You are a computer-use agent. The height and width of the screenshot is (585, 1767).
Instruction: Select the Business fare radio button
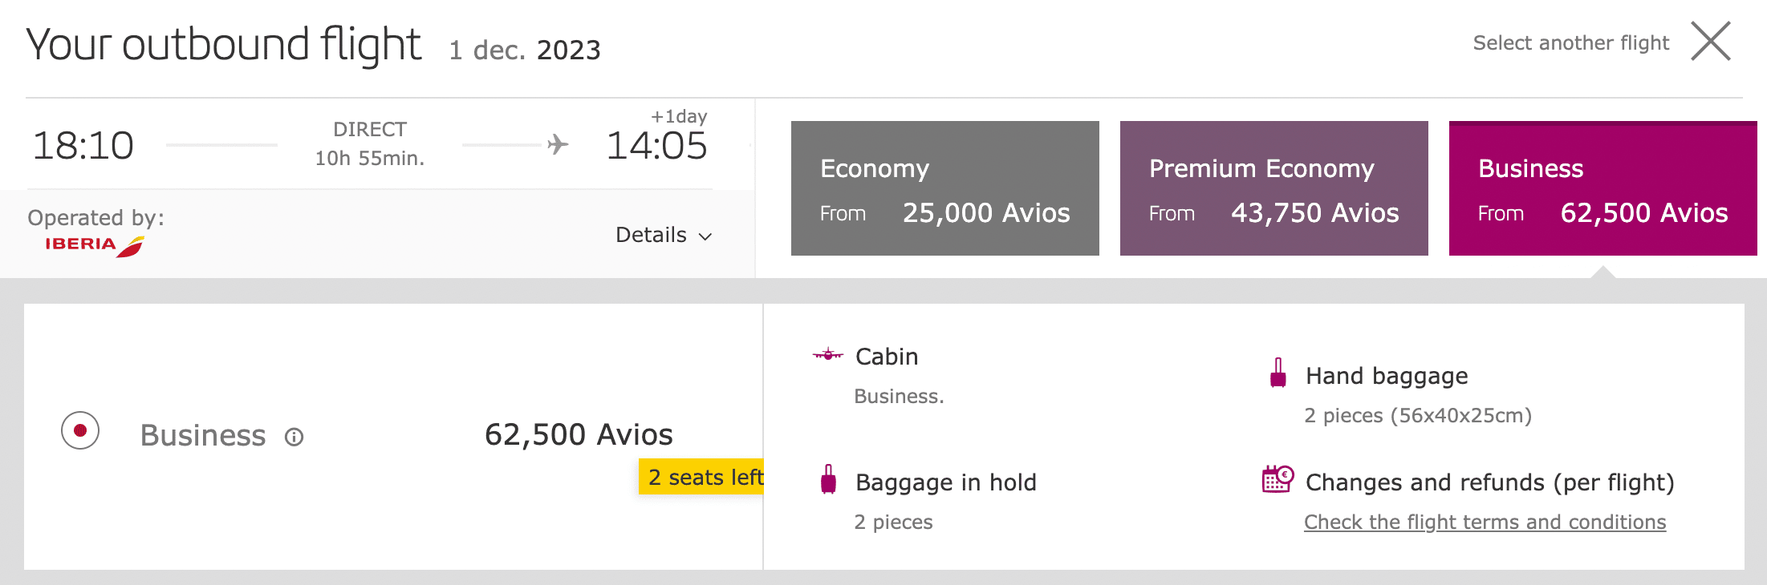click(x=80, y=431)
